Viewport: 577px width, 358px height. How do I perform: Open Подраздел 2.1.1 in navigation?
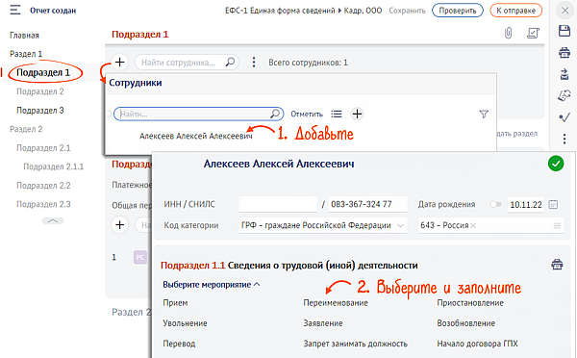point(53,166)
